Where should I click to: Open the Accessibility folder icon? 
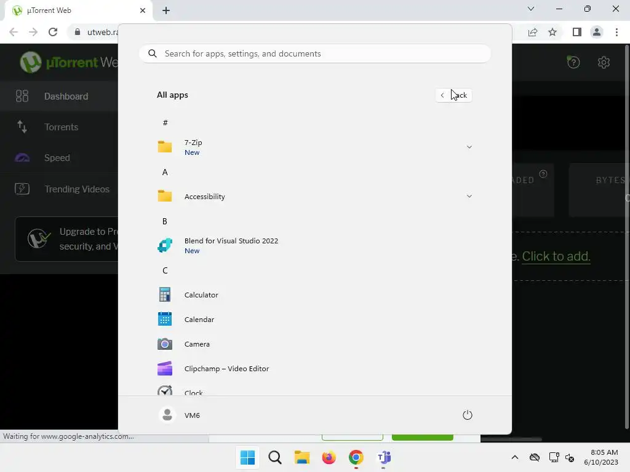pos(165,196)
